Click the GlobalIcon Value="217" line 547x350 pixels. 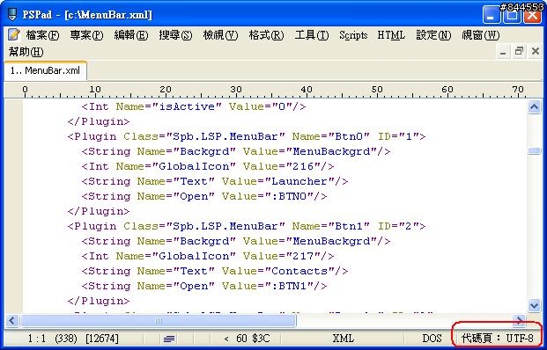(208, 256)
